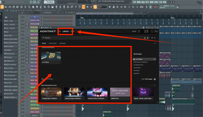Select the Anointed preset
Image resolution: width=203 pixels, height=117 pixels.
coord(136,70)
